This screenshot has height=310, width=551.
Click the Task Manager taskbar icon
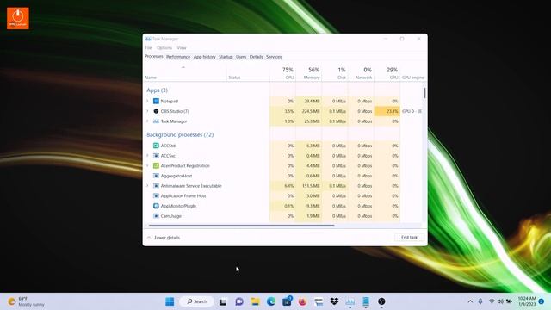[x=350, y=301]
